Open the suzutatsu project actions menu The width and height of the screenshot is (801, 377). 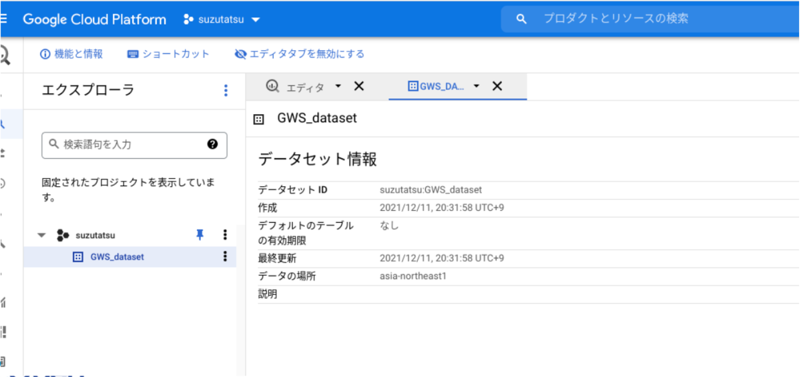[225, 235]
